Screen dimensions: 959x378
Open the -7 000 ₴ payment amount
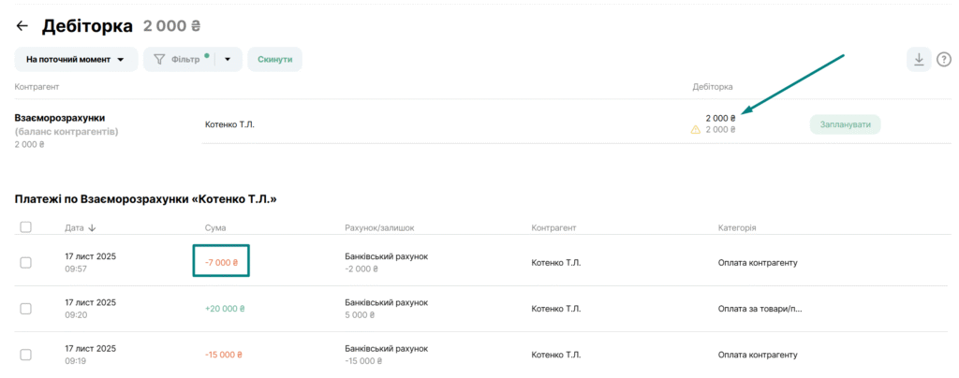point(222,262)
